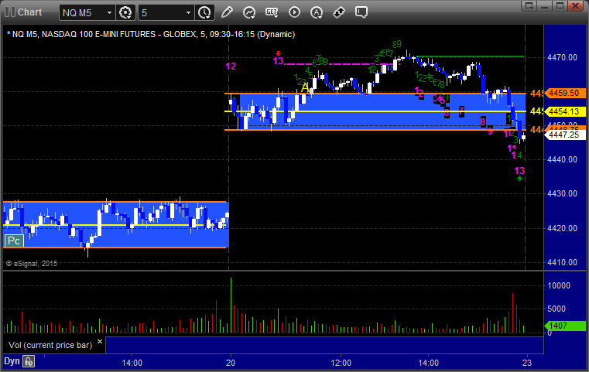Click the trade arrows icon
Image resolution: width=589 pixels, height=372 pixels.
[339, 12]
